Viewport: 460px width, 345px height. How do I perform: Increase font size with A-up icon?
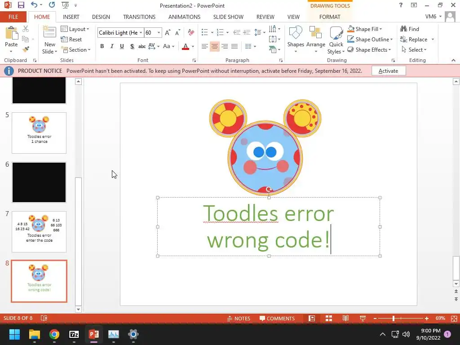pos(168,32)
